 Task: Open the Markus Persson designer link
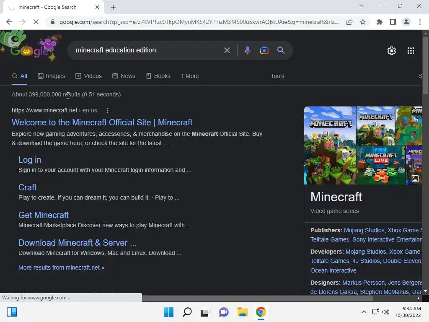click(x=363, y=283)
